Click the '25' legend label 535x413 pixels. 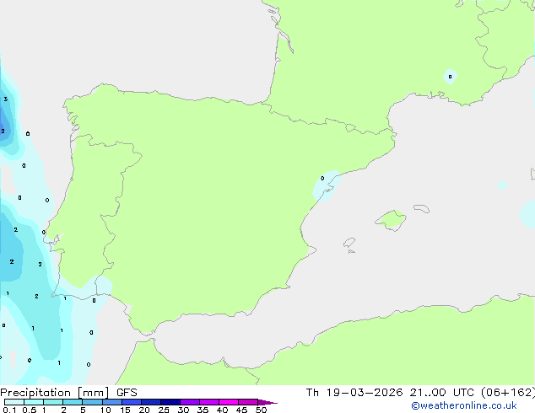tap(164, 410)
